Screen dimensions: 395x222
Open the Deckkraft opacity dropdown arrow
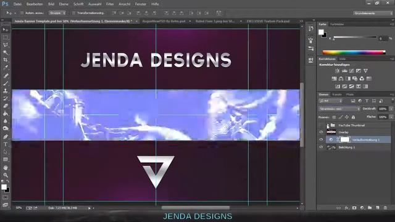click(x=391, y=109)
